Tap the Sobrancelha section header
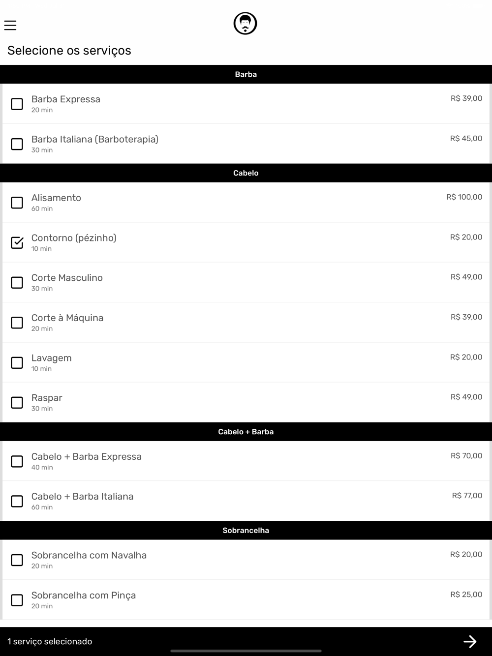 click(246, 531)
